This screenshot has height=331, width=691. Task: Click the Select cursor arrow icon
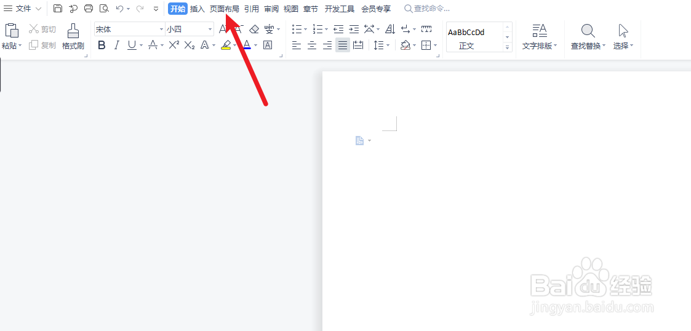623,31
